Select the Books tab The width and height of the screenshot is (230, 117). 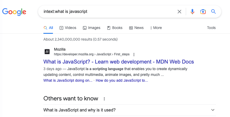coord(115,28)
